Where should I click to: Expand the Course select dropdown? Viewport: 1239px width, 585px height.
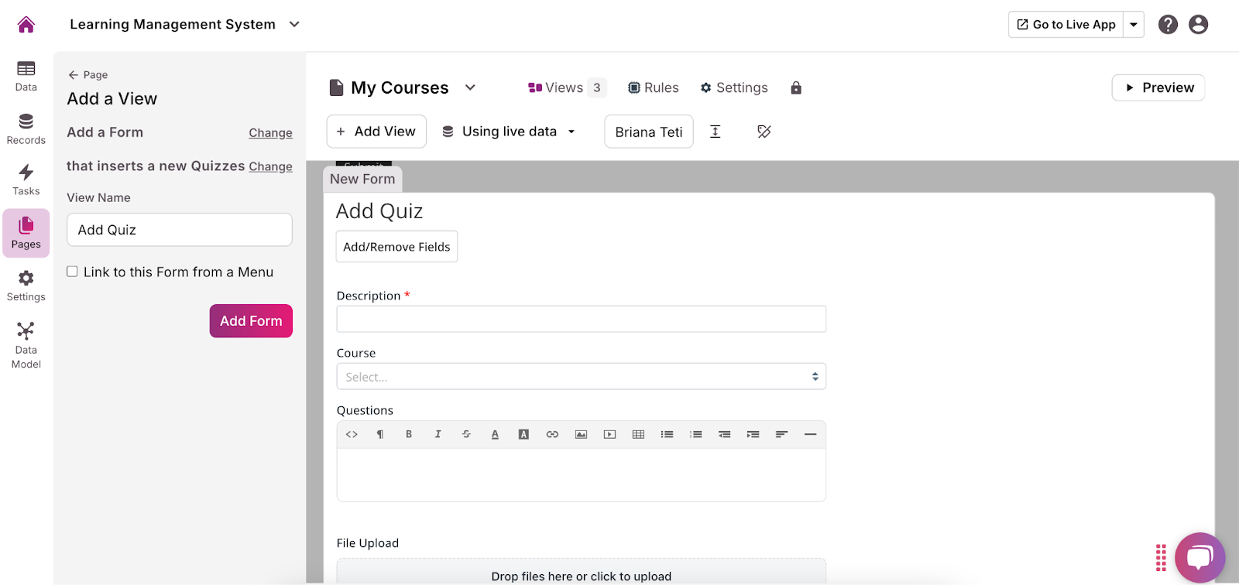pos(581,377)
